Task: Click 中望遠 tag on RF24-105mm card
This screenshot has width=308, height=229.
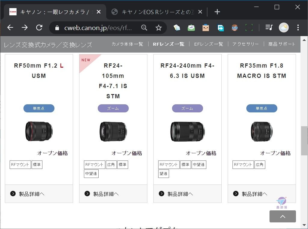Action: 91,174
